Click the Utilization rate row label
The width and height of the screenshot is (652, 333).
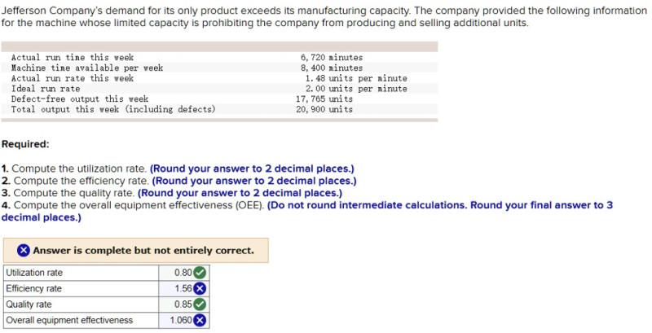pos(34,273)
